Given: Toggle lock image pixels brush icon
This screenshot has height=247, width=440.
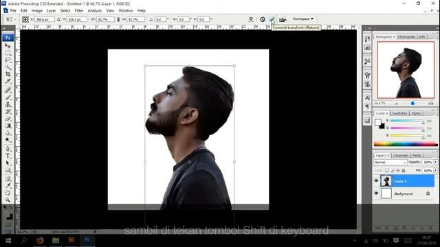Looking at the screenshot, I should coord(393,170).
